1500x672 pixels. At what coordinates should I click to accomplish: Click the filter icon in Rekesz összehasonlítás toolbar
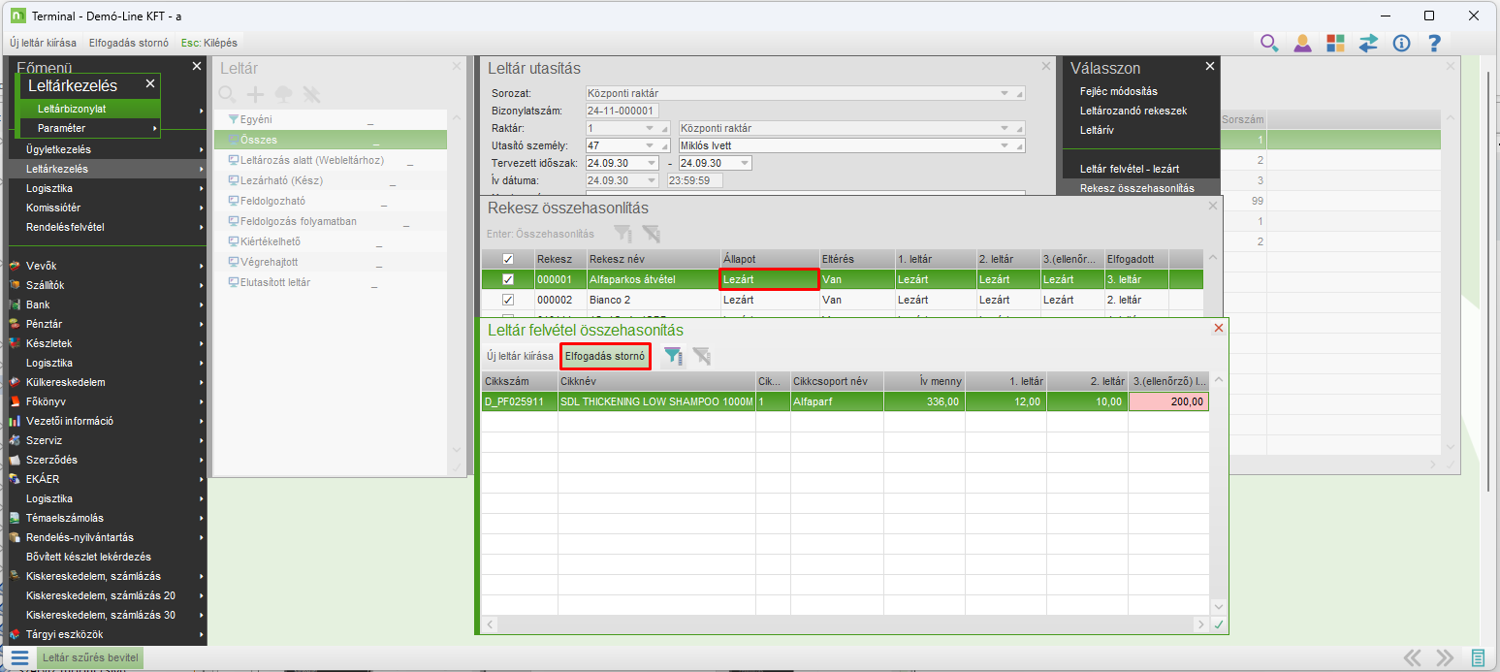click(x=622, y=234)
